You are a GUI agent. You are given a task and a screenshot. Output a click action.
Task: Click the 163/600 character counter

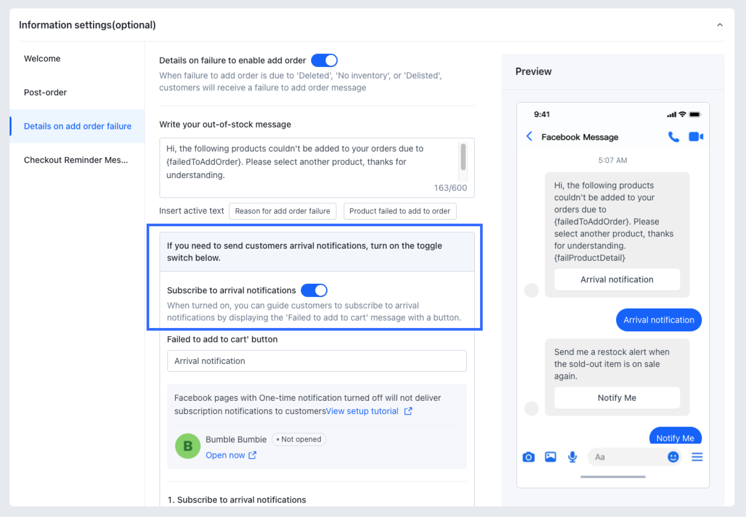pos(450,188)
